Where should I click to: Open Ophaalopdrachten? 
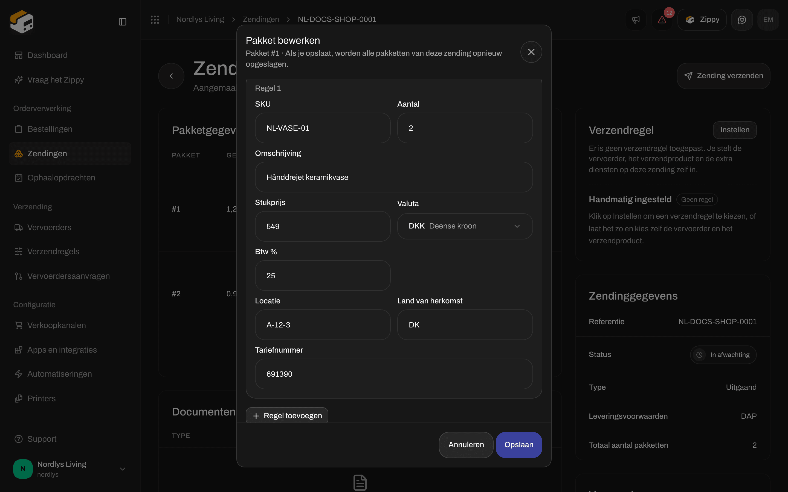70,178
